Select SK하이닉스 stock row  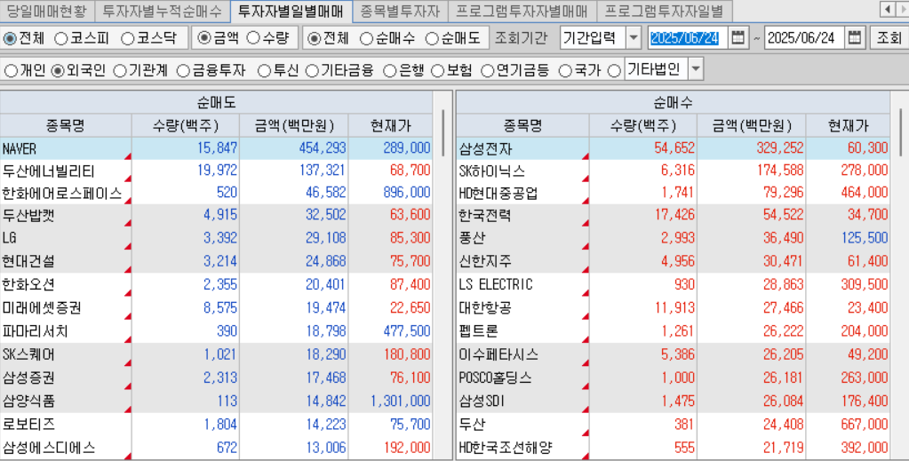tap(673, 171)
